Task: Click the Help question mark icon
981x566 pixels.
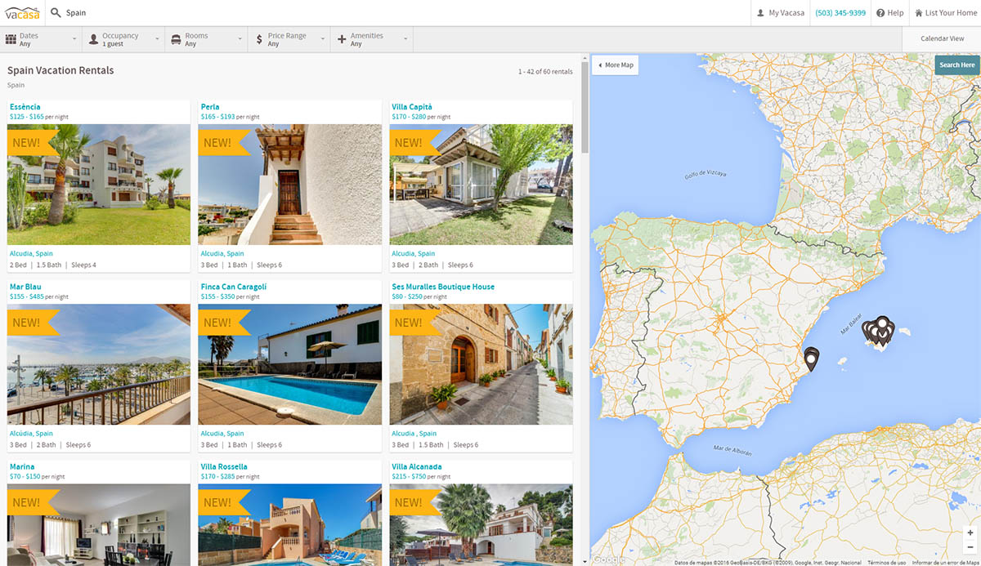Action: click(880, 13)
